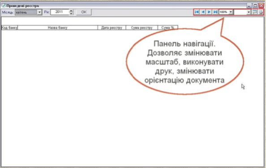Increase the year with up arrow
This screenshot has height=168, width=266.
click(71, 11)
